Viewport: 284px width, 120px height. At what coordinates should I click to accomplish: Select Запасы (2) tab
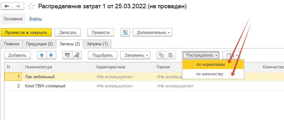(69, 44)
